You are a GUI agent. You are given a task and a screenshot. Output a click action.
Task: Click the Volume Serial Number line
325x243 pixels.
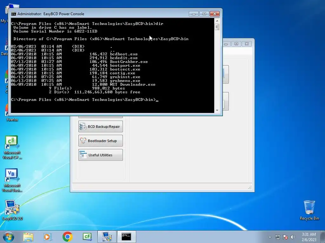coord(55,31)
